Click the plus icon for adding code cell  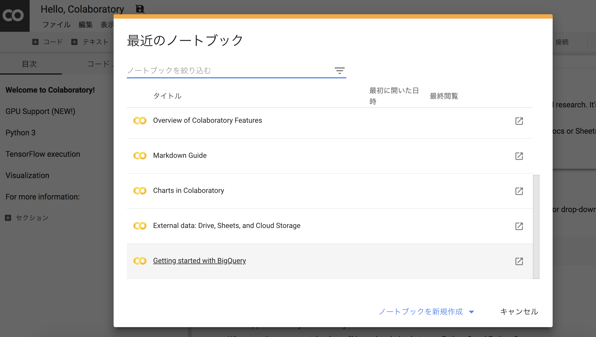tap(35, 42)
